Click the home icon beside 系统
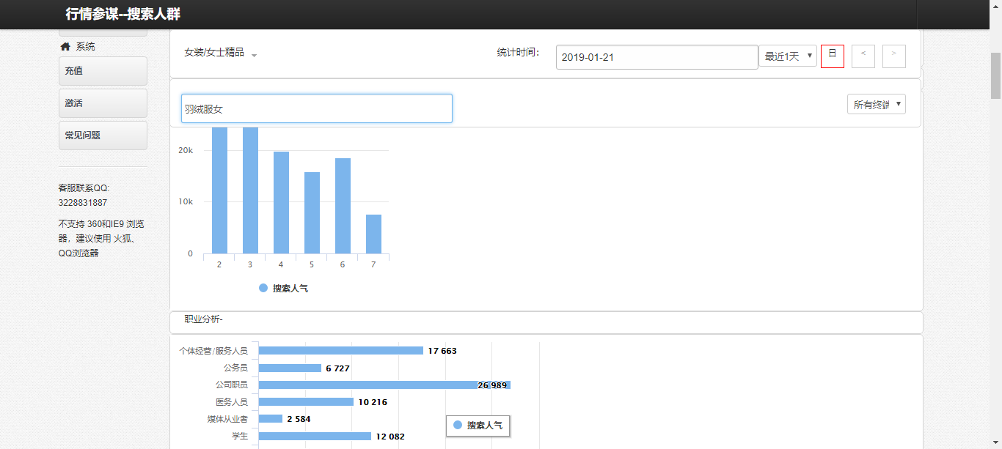The height and width of the screenshot is (449, 1002). pos(65,47)
